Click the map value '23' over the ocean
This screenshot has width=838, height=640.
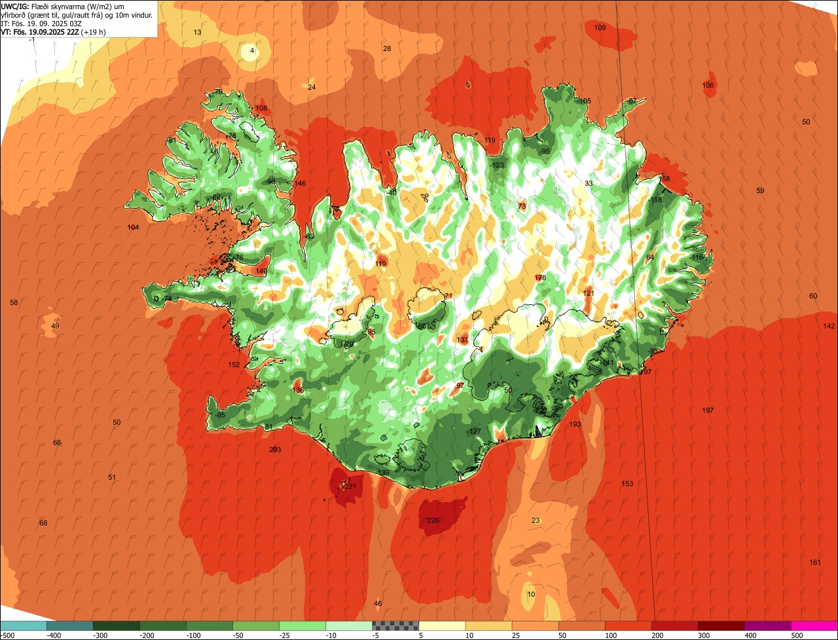536,520
